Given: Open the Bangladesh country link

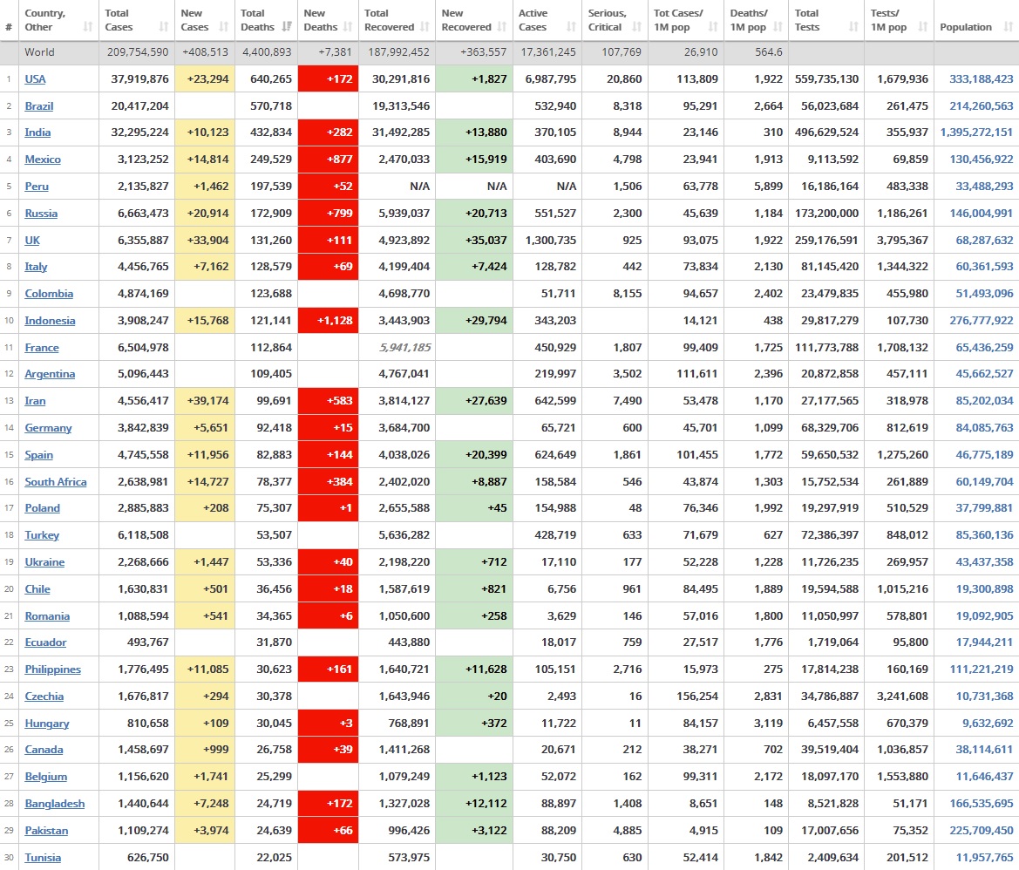Looking at the screenshot, I should (55, 804).
